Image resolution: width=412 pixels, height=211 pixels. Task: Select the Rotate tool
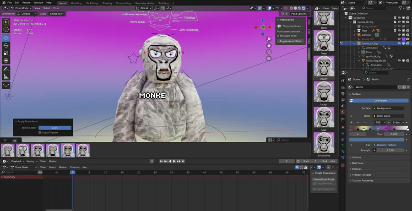pyautogui.click(x=6, y=45)
